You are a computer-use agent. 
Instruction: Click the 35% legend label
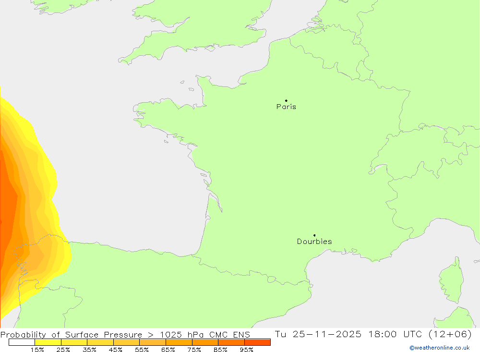tap(89, 350)
